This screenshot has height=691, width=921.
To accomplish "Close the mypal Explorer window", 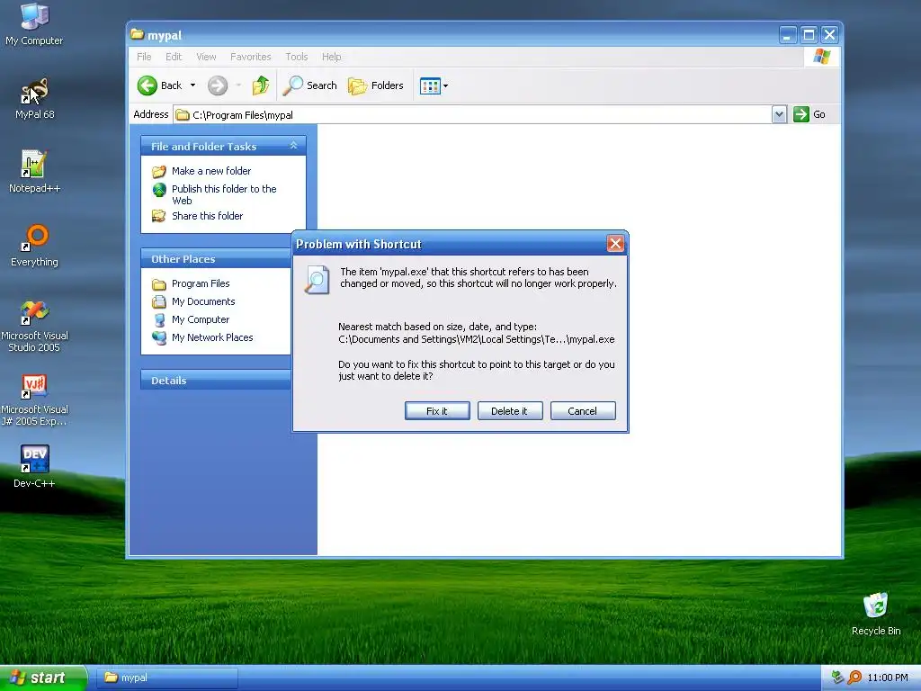I will point(829,35).
